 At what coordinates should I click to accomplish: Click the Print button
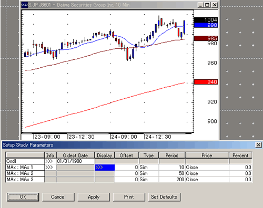[x=129, y=197]
